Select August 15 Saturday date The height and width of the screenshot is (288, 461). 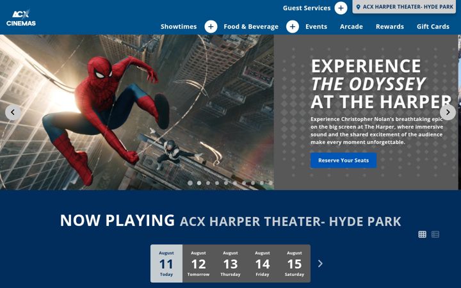295,264
